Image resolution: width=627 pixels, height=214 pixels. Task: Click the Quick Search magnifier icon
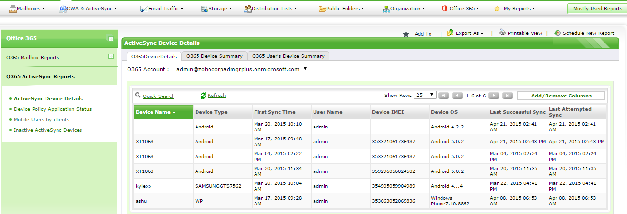pyautogui.click(x=138, y=96)
